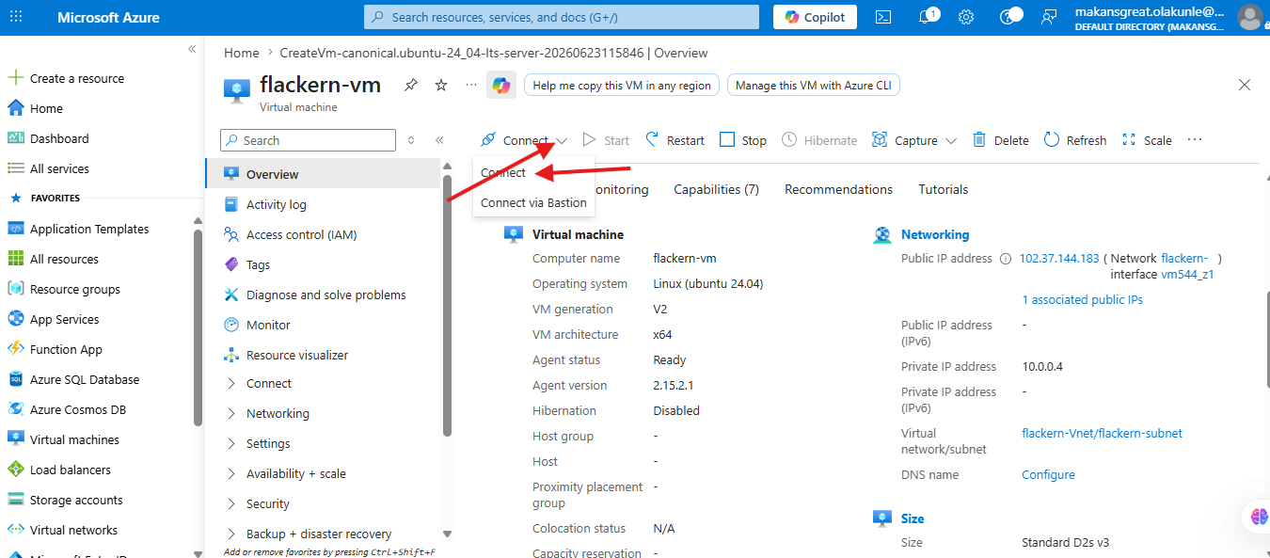This screenshot has width=1270, height=558.
Task: Click the resource menu vertical scrollbar
Action: (x=447, y=306)
